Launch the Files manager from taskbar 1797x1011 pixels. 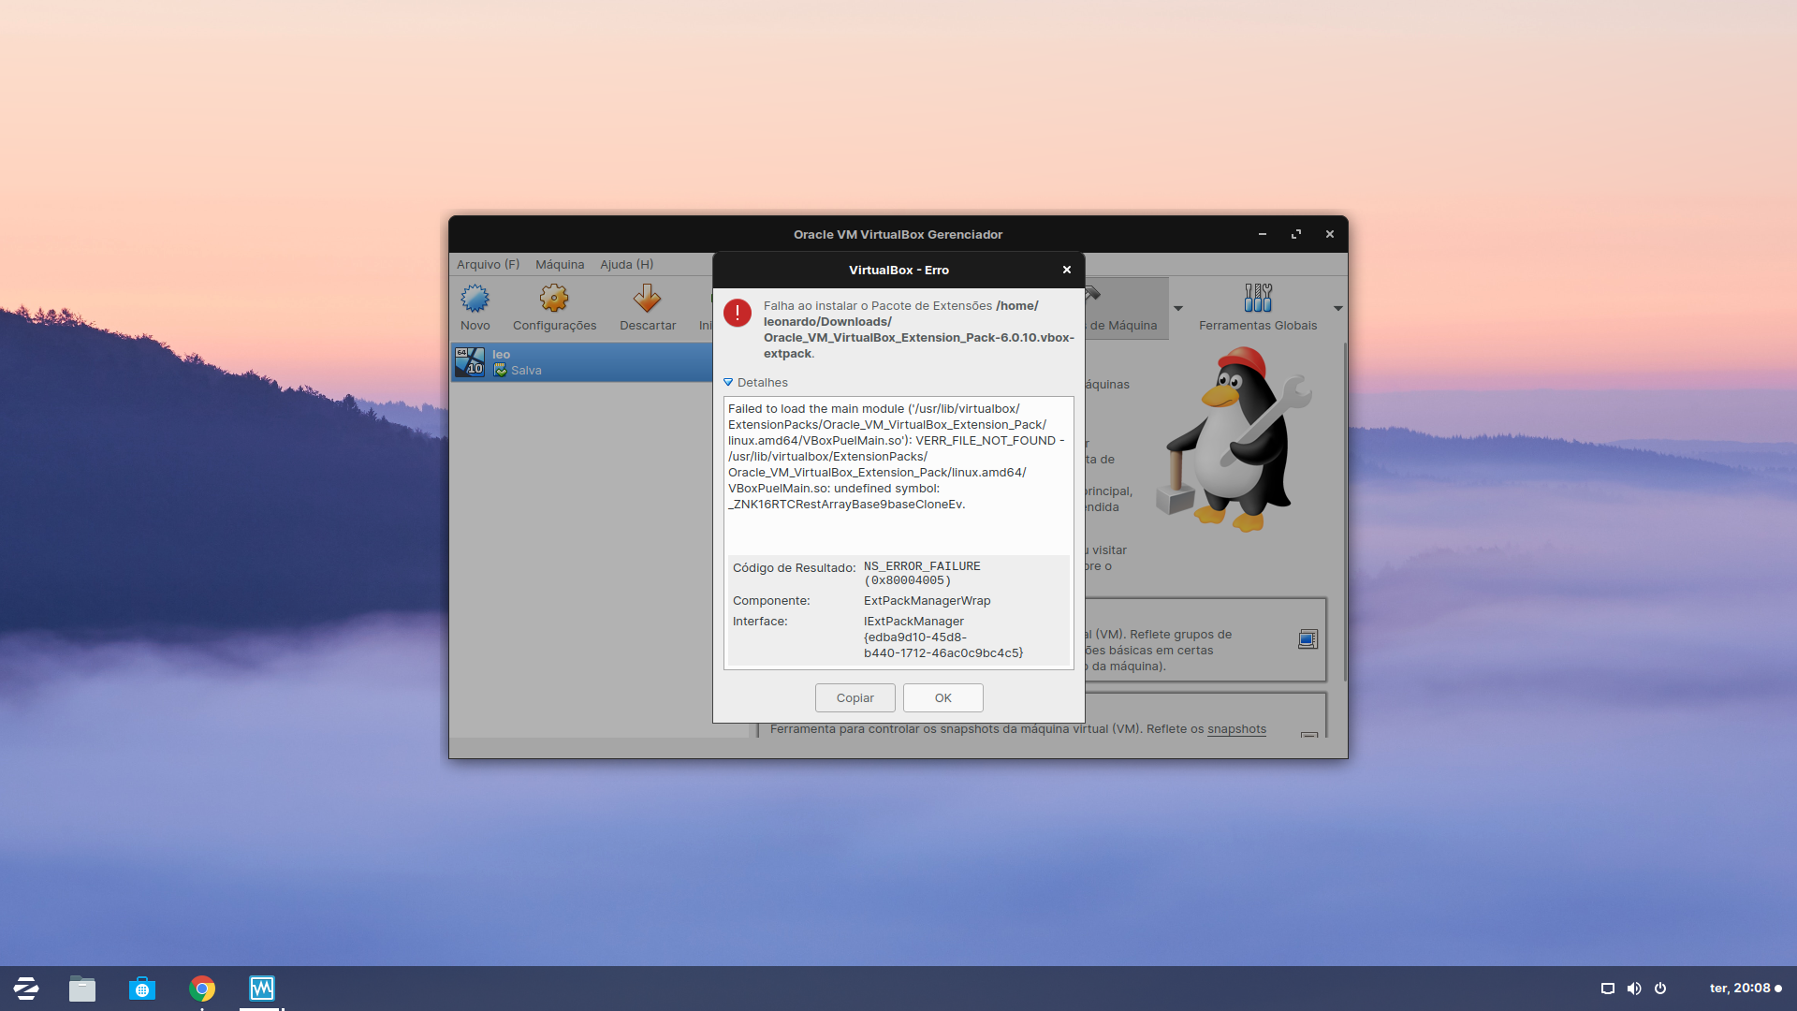tap(82, 989)
